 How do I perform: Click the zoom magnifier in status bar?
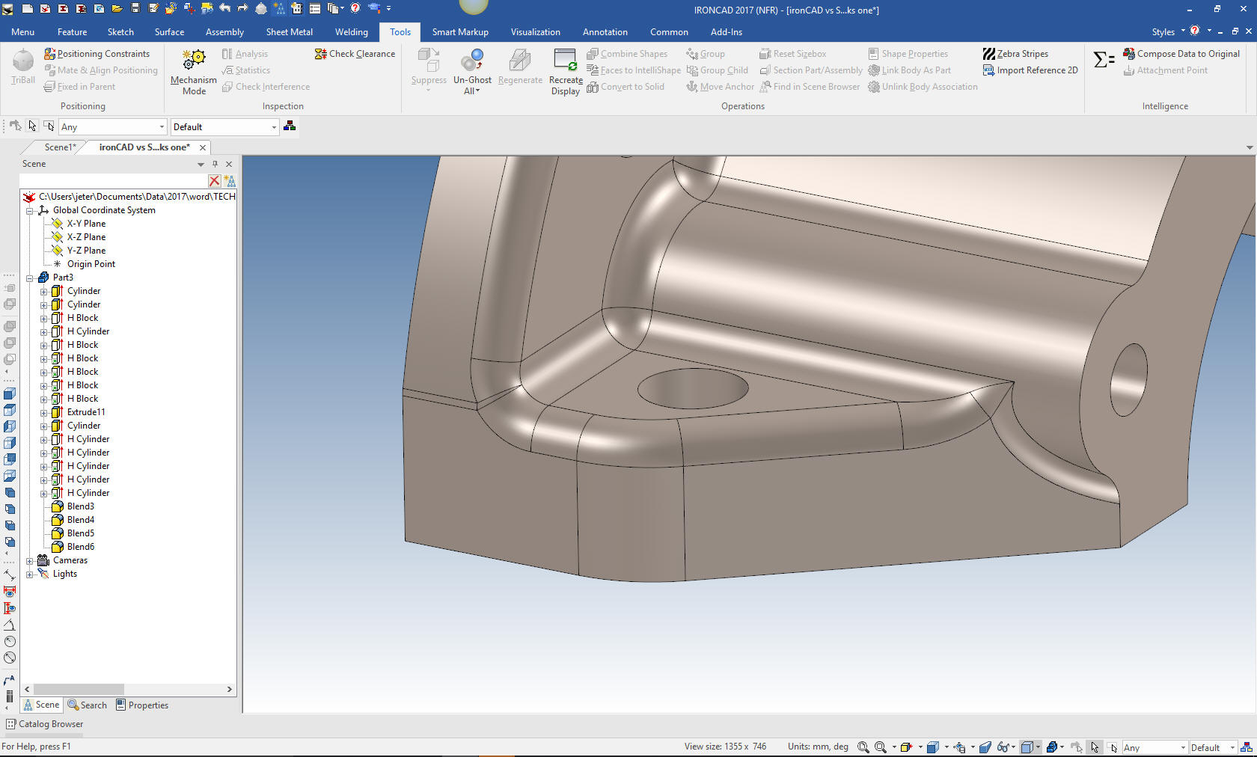(863, 747)
